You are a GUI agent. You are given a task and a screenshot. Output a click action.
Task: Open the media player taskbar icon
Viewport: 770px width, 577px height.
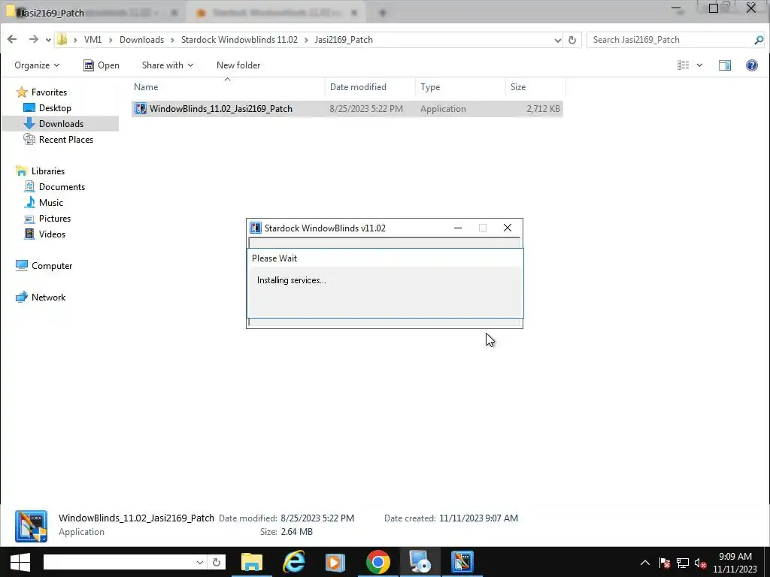tap(335, 562)
